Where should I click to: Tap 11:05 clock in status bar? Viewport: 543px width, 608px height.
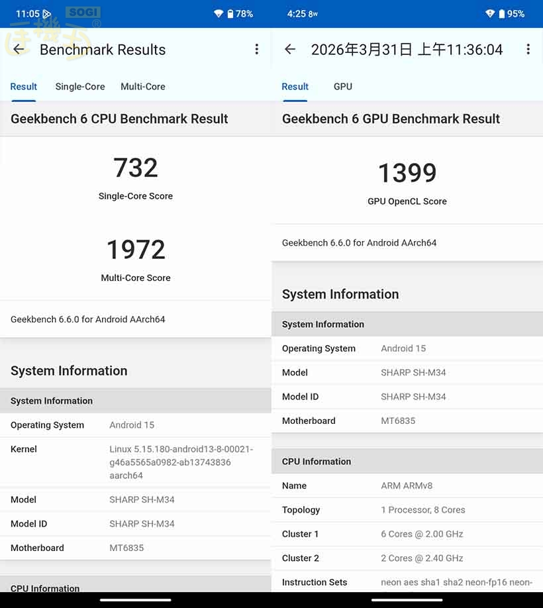(x=28, y=14)
